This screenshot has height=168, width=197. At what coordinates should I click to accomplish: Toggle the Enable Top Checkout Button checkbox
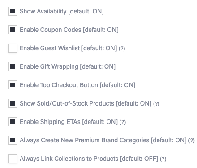tap(13, 85)
